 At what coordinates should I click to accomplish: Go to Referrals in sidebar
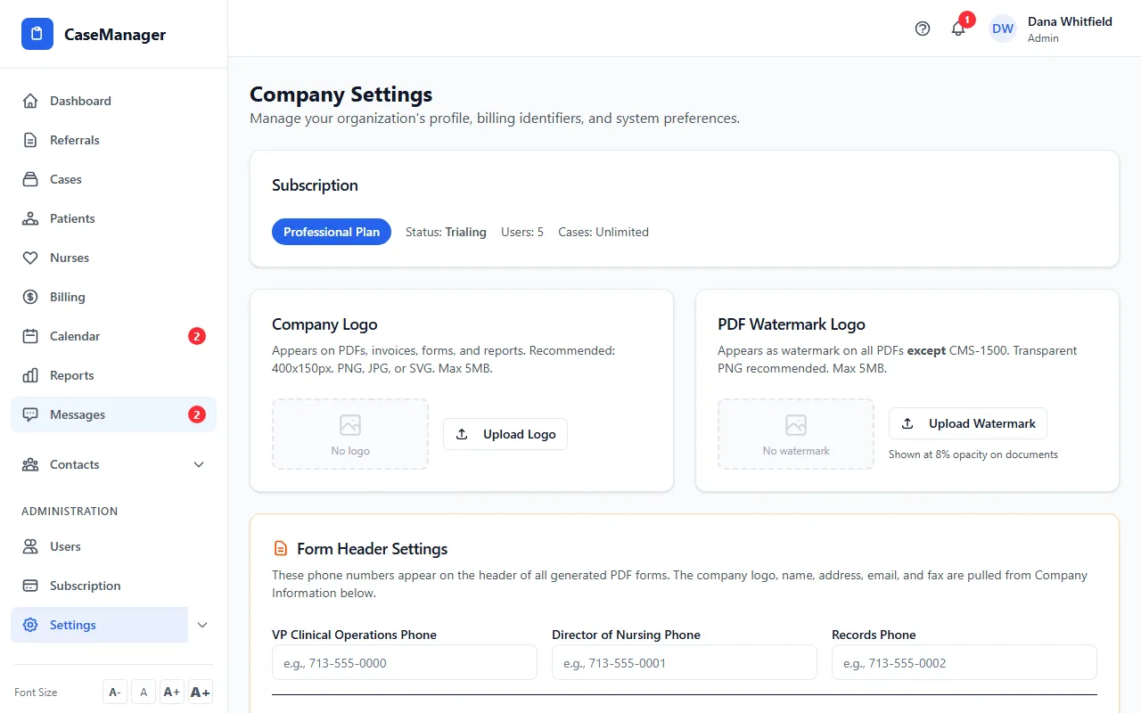[x=113, y=140]
